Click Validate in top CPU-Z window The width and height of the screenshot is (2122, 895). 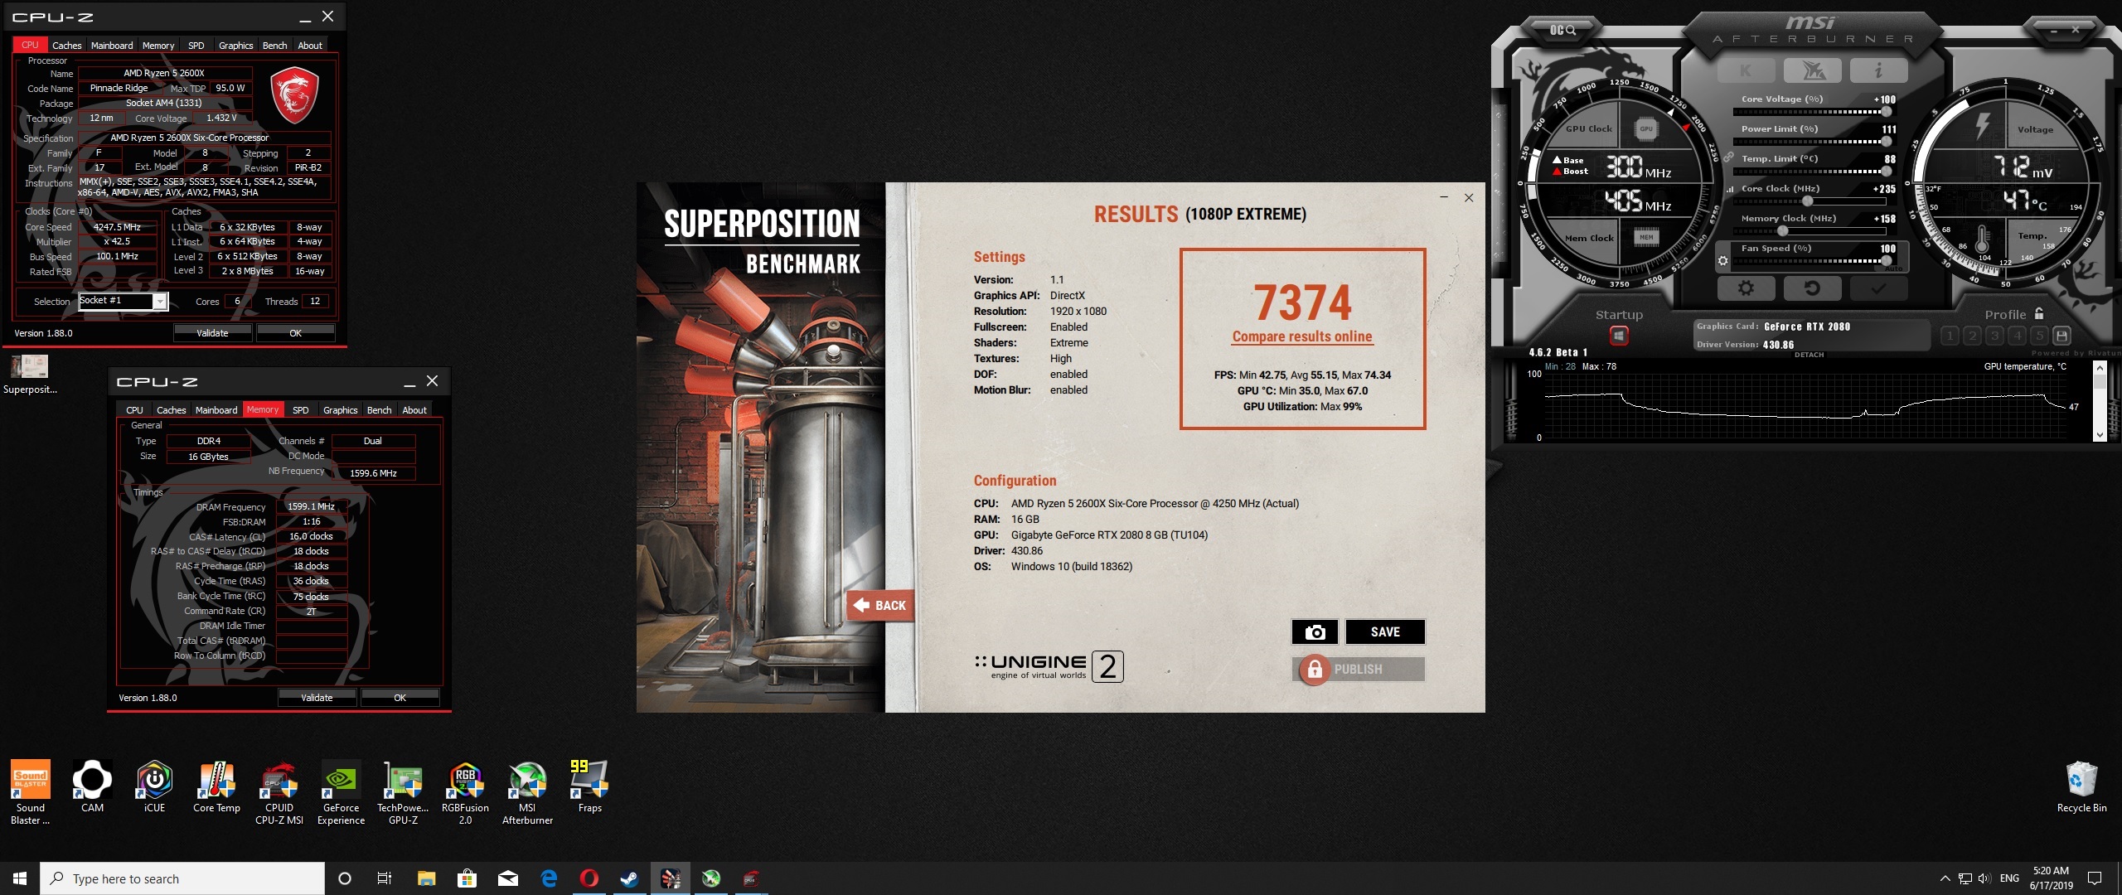[x=212, y=333]
